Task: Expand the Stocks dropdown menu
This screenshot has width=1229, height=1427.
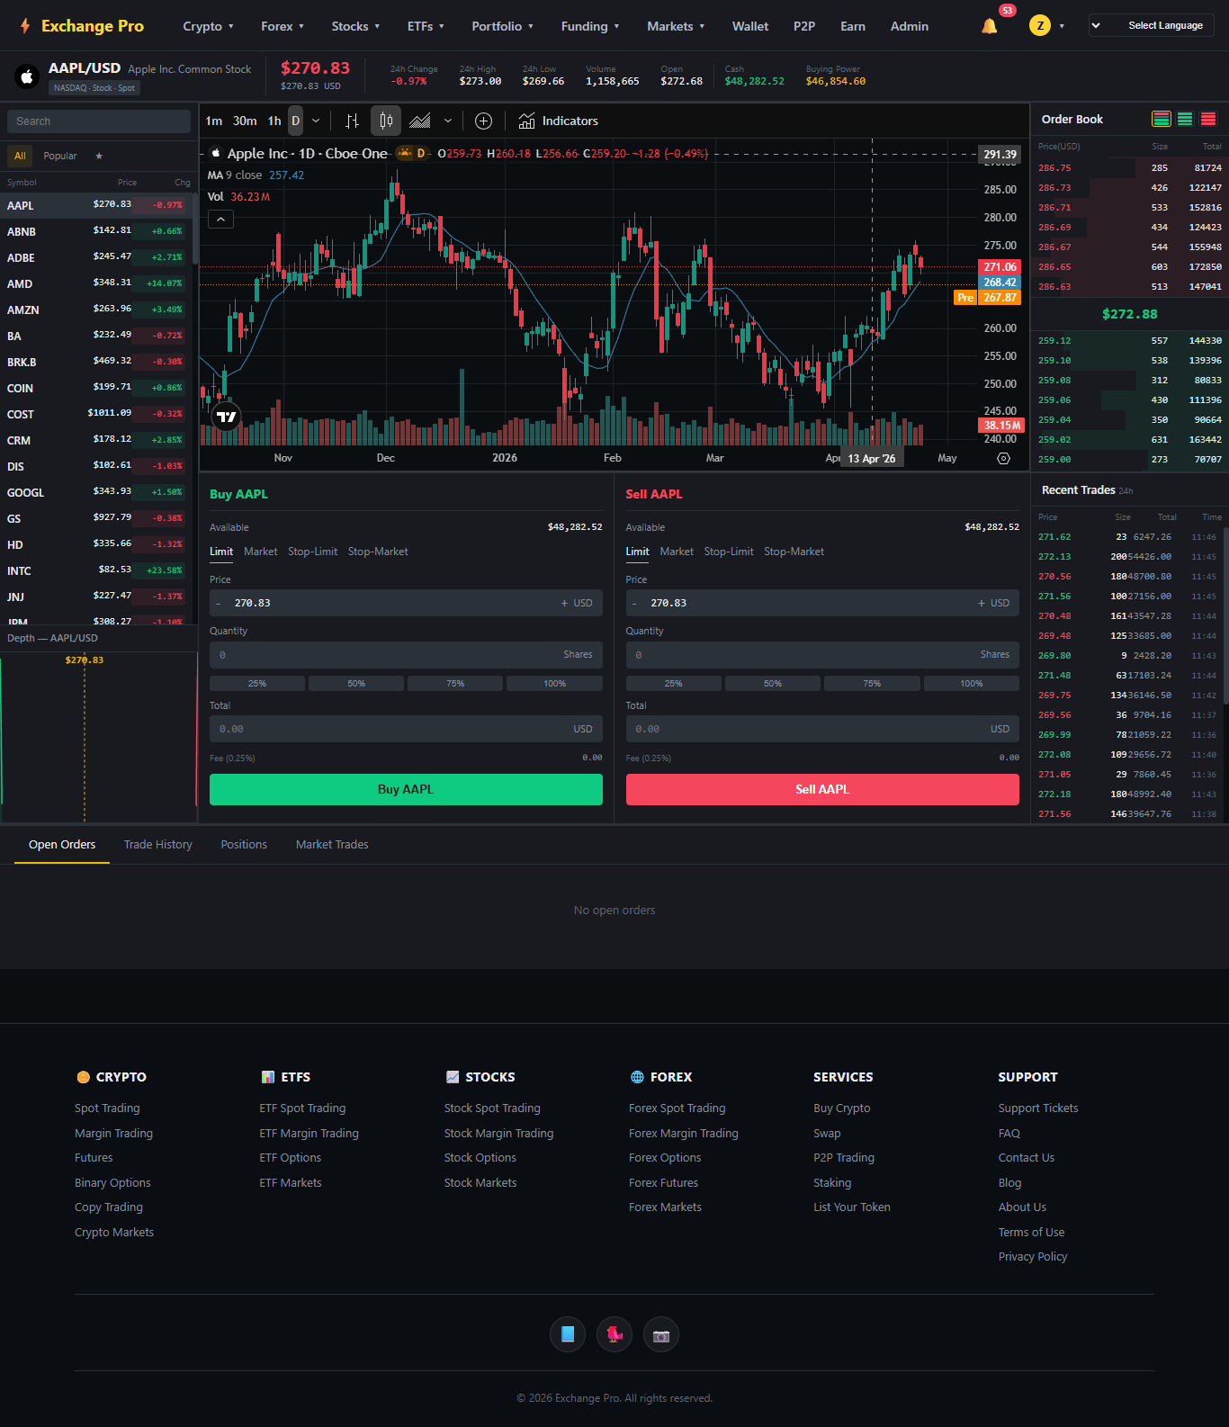Action: [355, 26]
